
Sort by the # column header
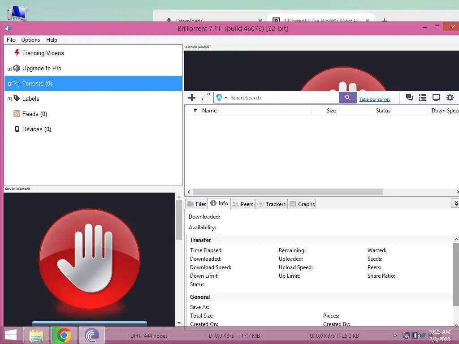point(195,111)
